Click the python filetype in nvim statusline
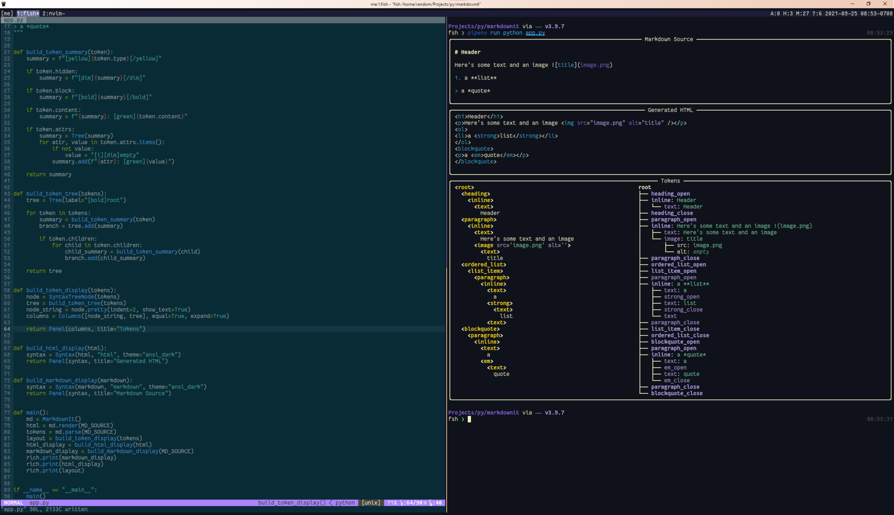 coord(345,503)
